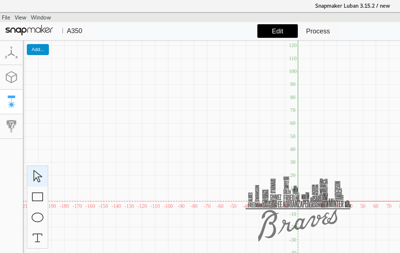The image size is (400, 253).
Task: Select the Text insertion tool
Action: pos(37,238)
